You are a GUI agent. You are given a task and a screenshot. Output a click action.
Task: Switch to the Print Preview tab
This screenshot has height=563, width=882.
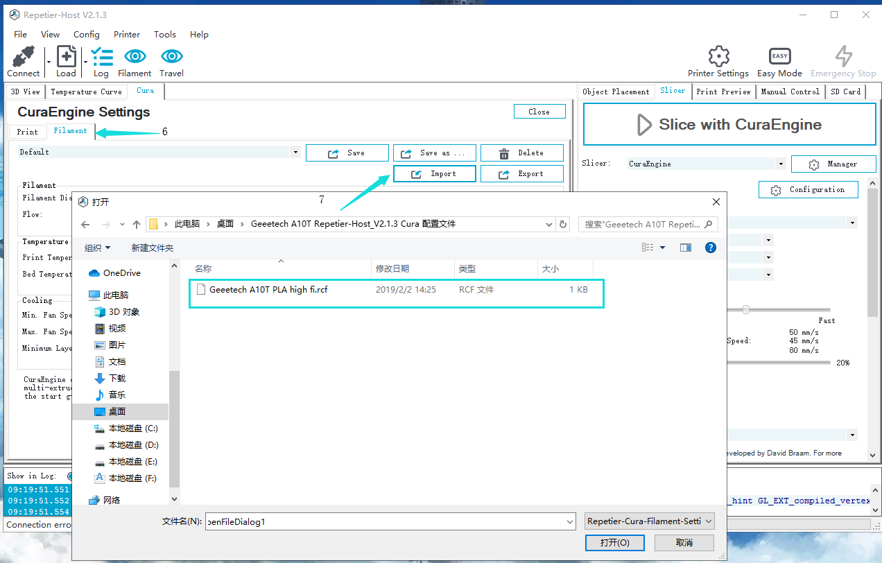tap(723, 92)
